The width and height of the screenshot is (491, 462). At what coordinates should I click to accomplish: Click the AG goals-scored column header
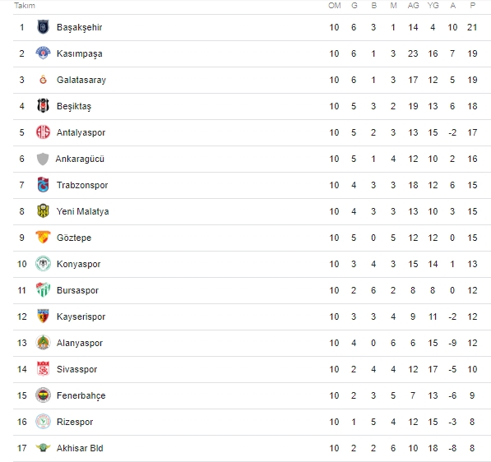pos(413,6)
